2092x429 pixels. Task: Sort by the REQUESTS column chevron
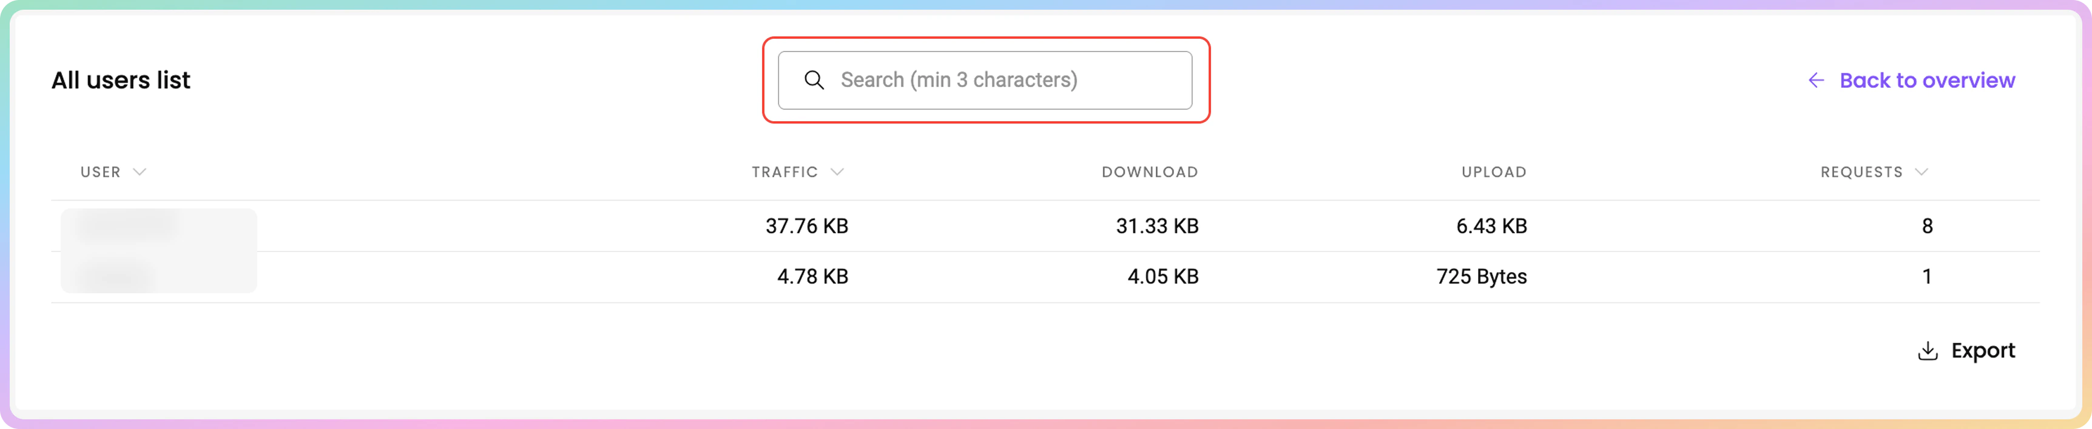(1921, 172)
